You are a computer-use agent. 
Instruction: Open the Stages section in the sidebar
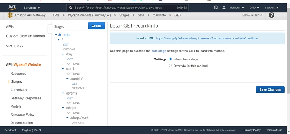(x=16, y=81)
